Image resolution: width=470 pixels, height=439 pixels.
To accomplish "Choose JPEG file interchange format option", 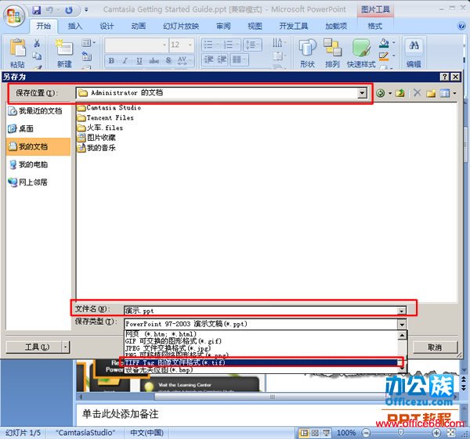I will tap(261, 348).
